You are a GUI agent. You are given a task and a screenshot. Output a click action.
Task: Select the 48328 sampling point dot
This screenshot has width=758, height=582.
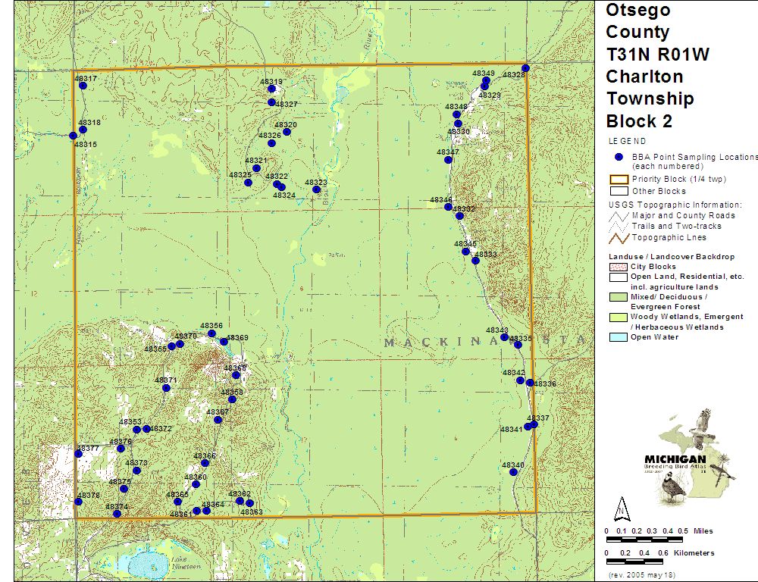525,68
